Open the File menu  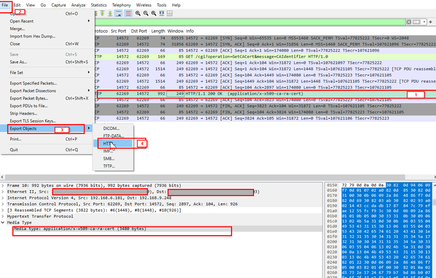[x=5, y=5]
